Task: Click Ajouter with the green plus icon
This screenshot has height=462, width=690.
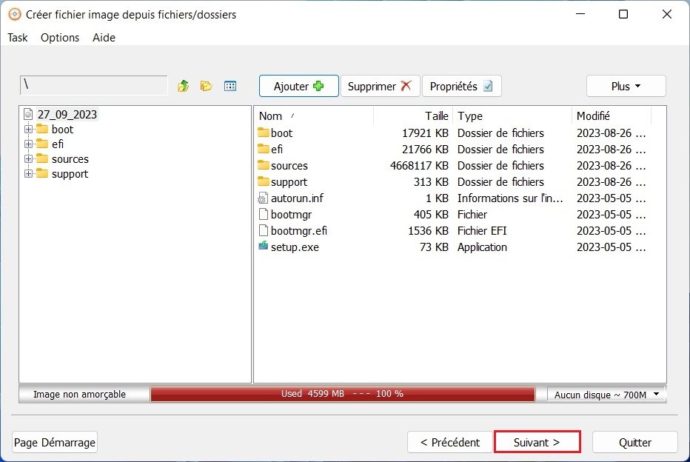Action: tap(298, 86)
